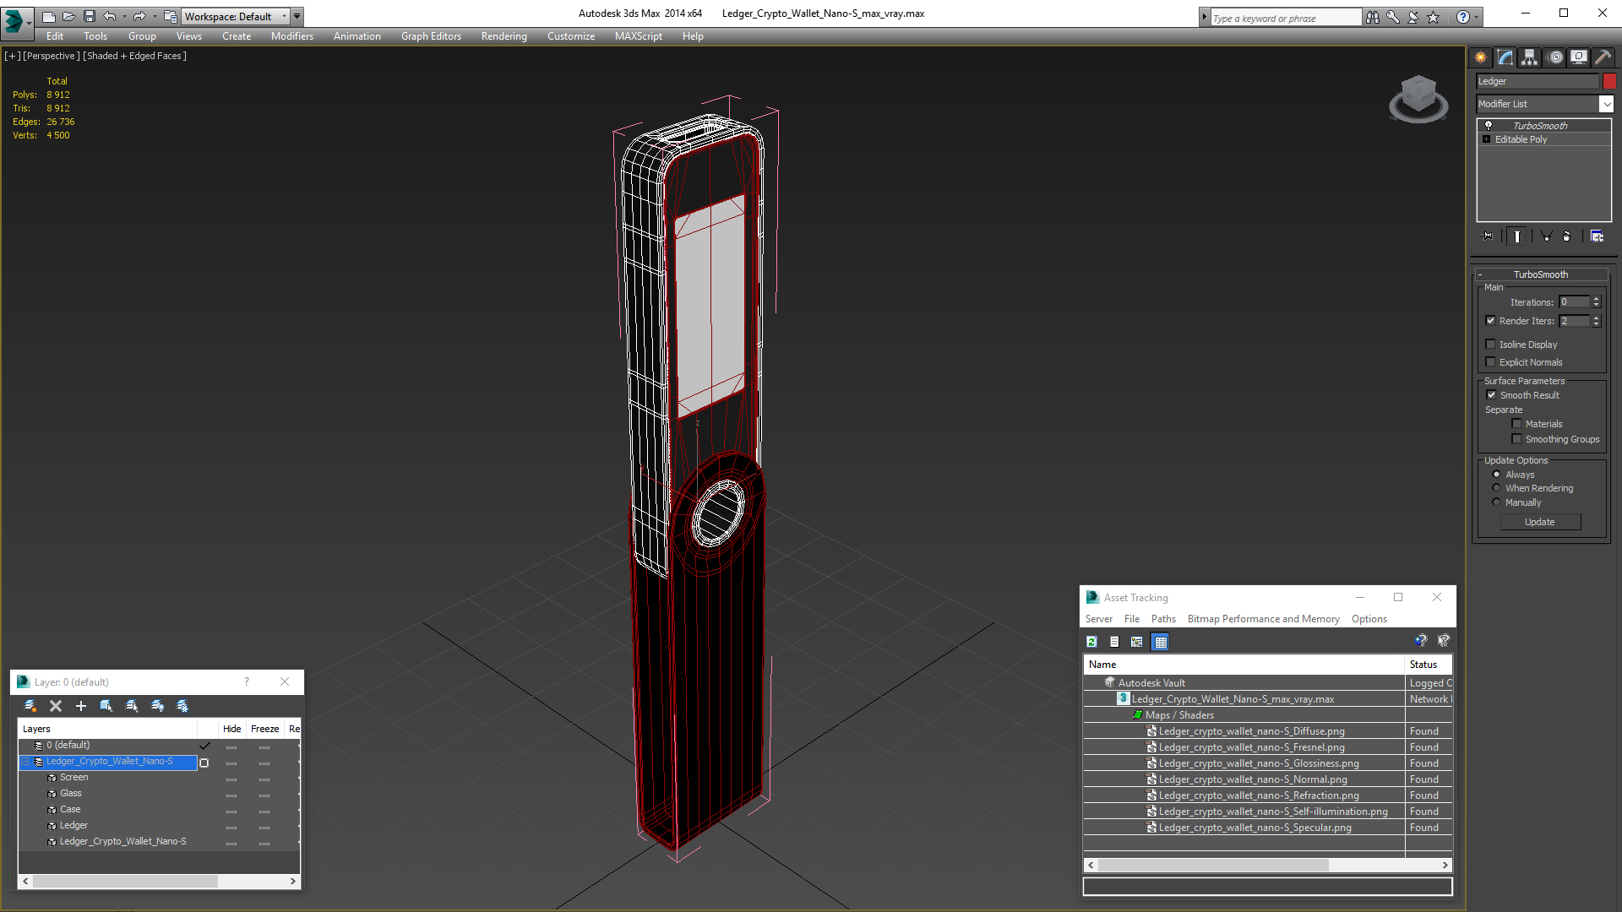The image size is (1622, 912).
Task: Increase Iterations spinner value
Action: click(1596, 299)
